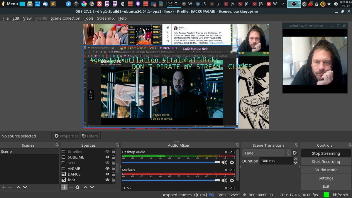Open the StreamFX menu

tap(106, 18)
